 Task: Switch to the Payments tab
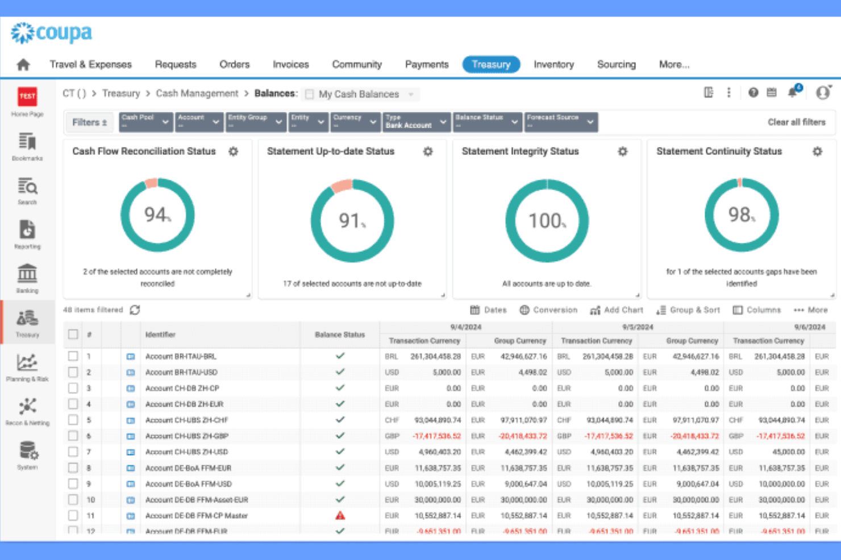(427, 64)
